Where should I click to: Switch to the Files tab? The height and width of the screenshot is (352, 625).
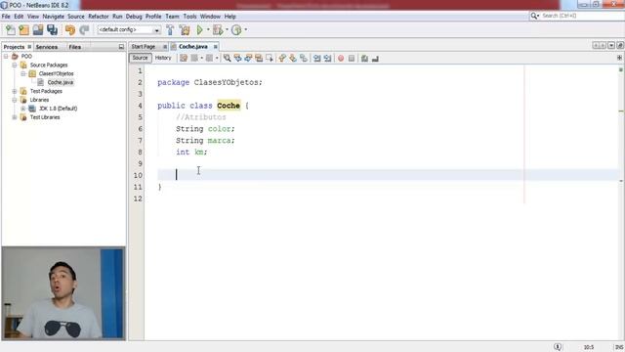(75, 47)
